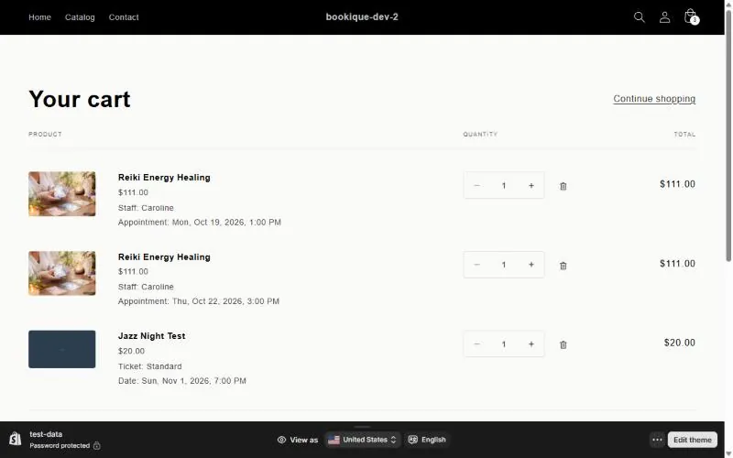Open Catalog menu item
This screenshot has width=733, height=458.
tap(80, 17)
